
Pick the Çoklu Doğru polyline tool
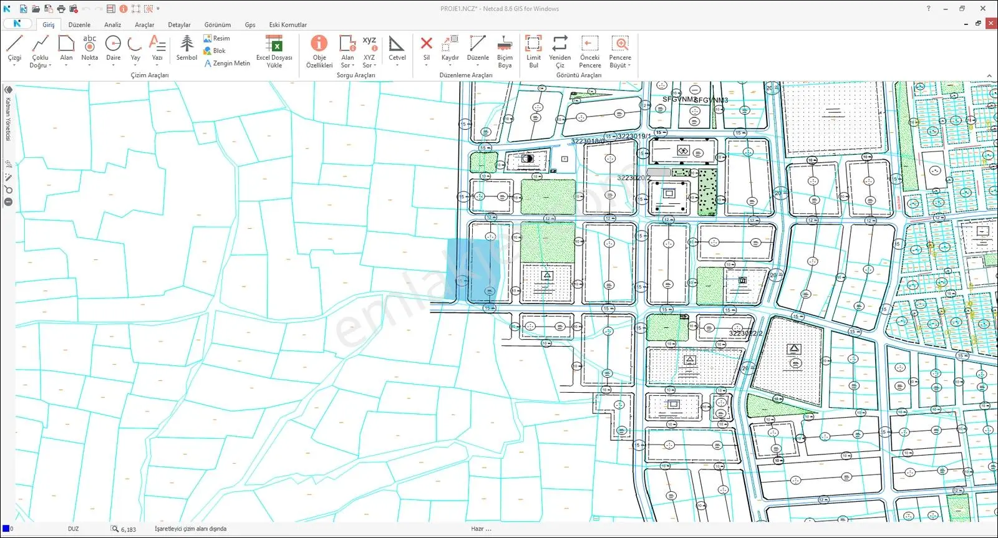pos(41,50)
